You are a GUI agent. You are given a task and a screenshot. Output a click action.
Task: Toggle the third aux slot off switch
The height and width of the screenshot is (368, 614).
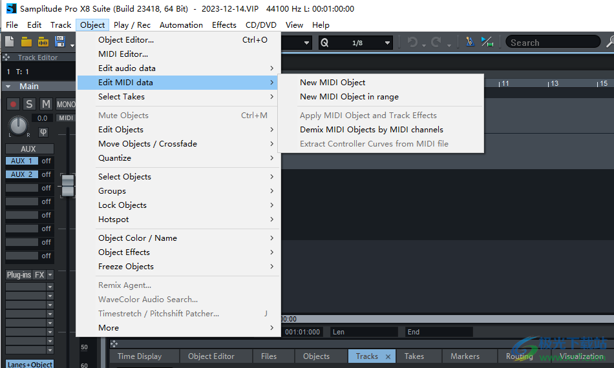pos(46,188)
